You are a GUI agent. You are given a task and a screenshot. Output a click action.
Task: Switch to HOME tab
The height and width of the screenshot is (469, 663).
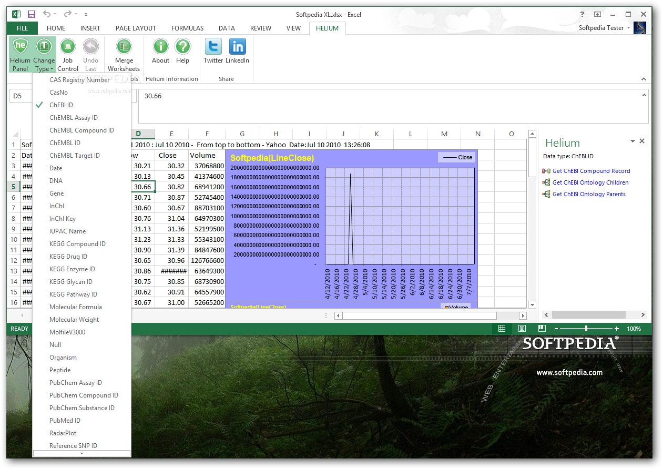56,28
